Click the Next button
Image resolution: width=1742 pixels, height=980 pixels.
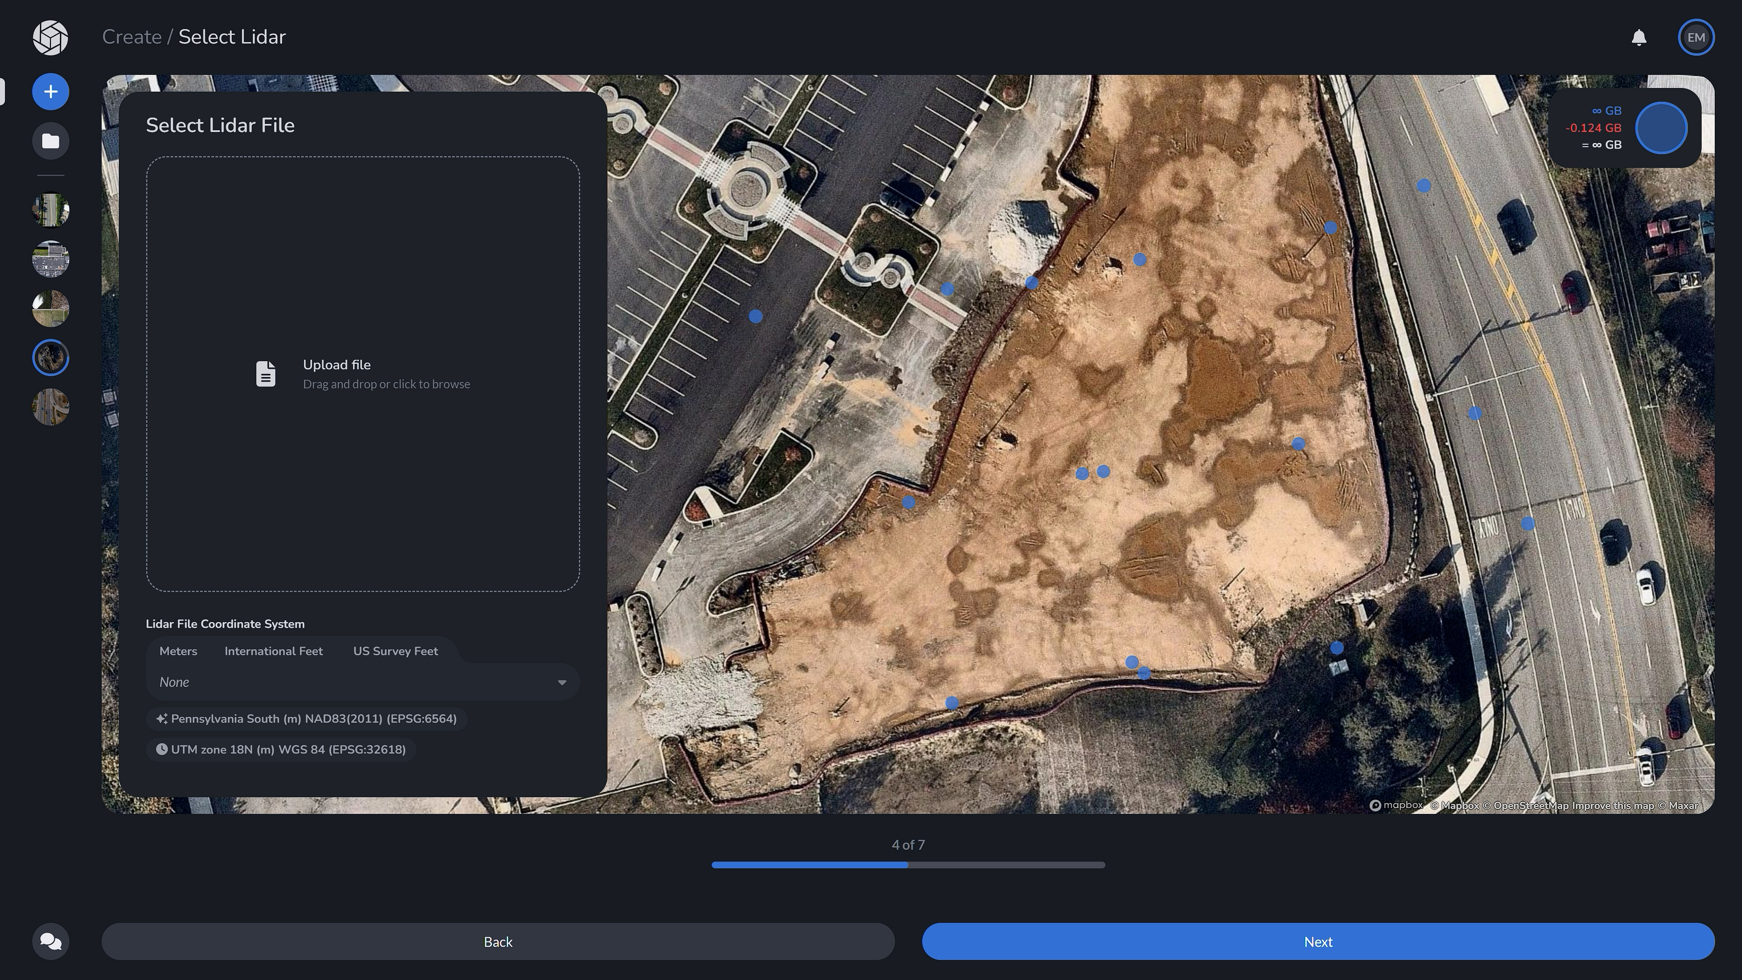[1316, 941]
